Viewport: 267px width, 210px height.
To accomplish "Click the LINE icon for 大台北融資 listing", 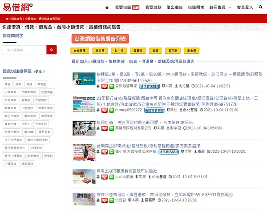I will click(112, 177).
